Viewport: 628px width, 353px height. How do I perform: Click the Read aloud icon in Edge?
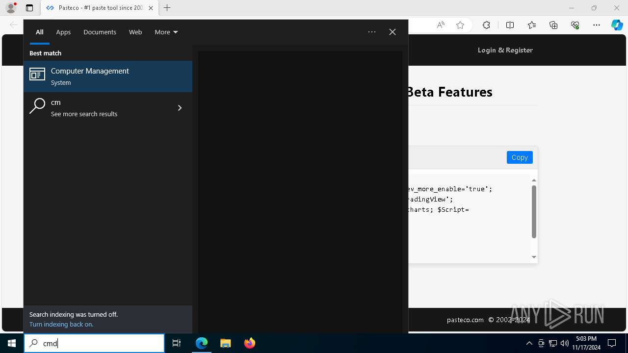[441, 25]
